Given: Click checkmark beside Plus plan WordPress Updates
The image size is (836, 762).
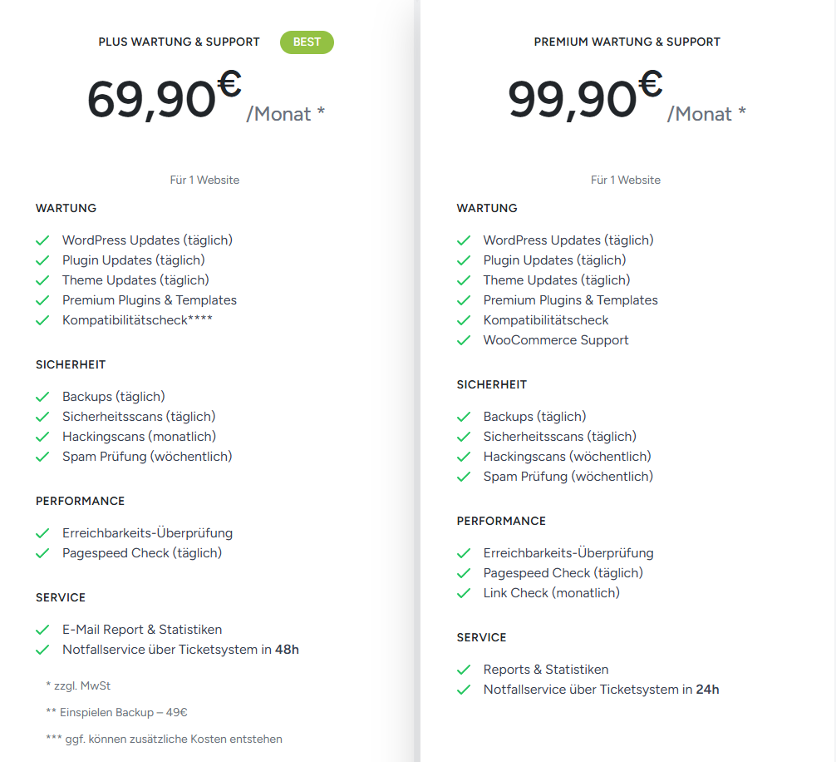Looking at the screenshot, I should point(42,240).
